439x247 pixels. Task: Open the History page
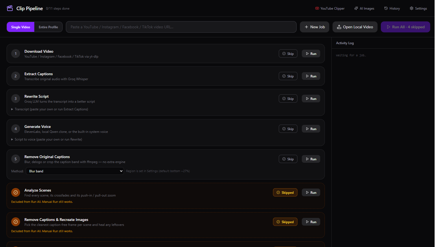tap(392, 9)
